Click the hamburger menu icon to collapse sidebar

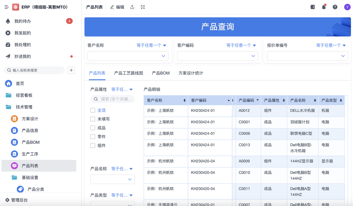(x=7, y=7)
